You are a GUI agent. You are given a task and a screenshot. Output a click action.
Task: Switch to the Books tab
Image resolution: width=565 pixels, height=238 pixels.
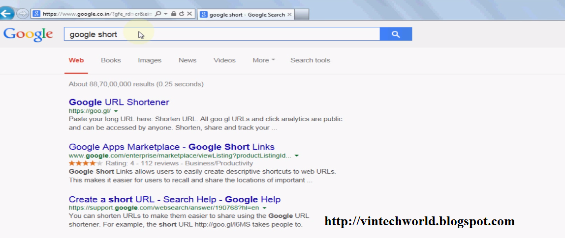(x=111, y=60)
